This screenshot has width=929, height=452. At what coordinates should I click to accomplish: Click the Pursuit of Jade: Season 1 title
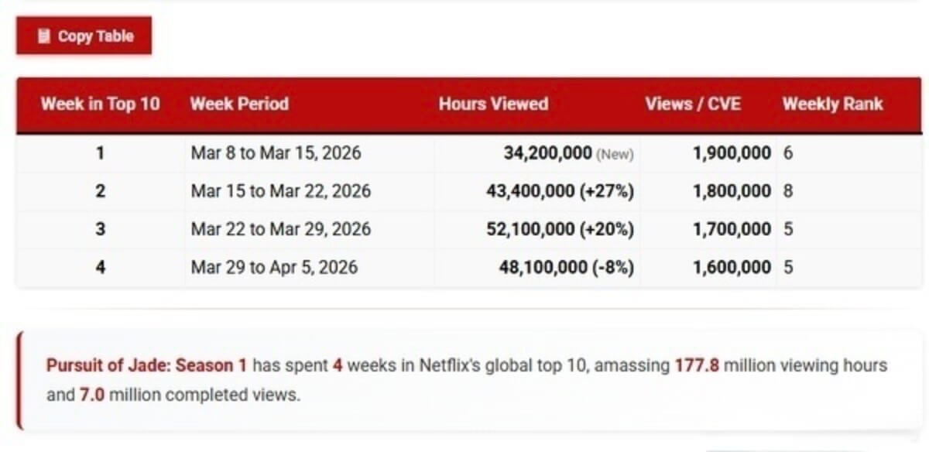click(146, 365)
